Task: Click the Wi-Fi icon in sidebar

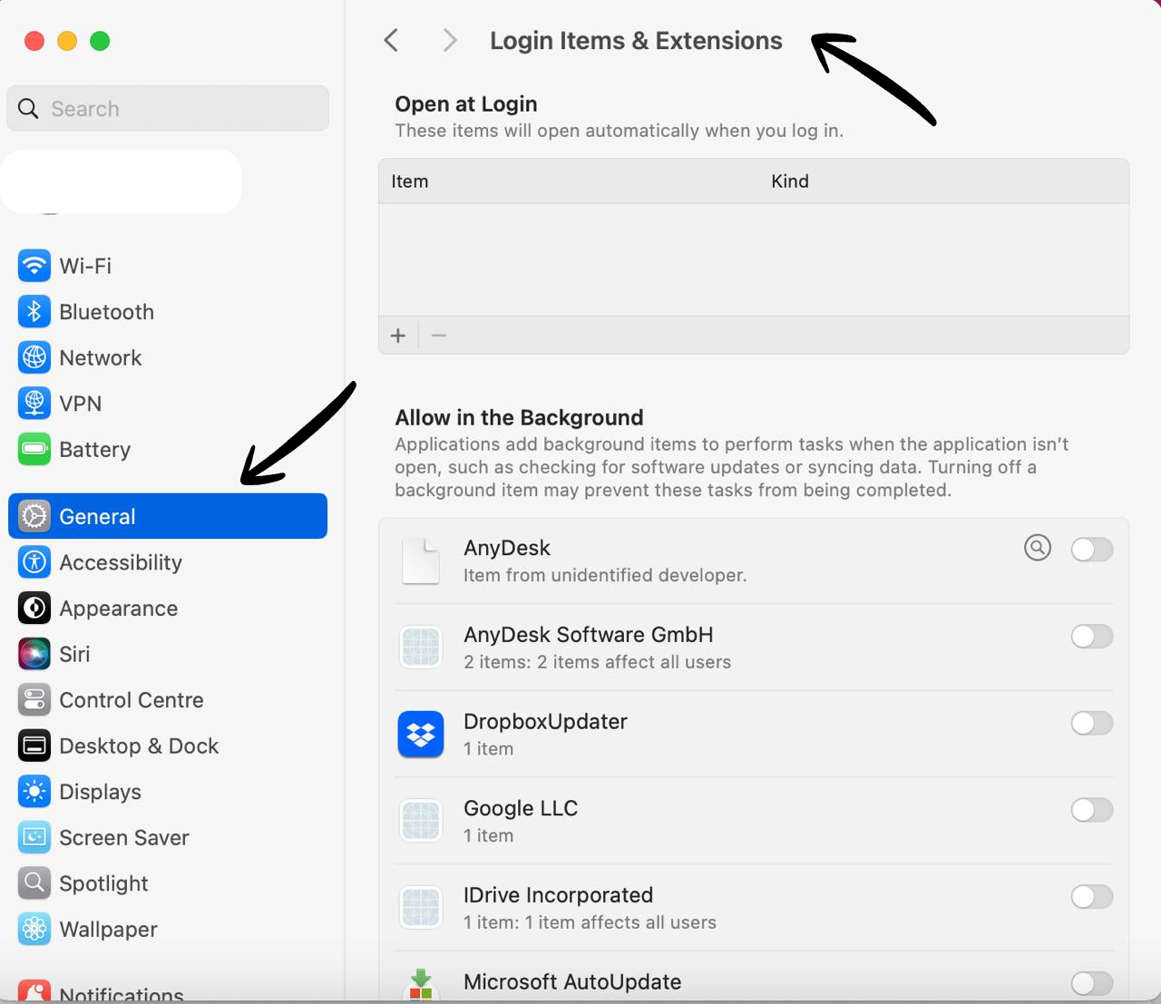Action: [34, 266]
